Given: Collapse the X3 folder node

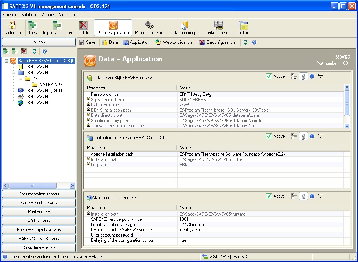Looking at the screenshot, I should point(21,79).
